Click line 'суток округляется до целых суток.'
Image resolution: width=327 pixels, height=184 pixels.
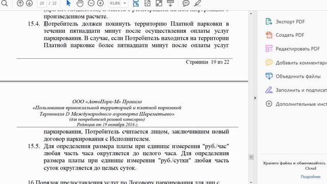pyautogui.click(x=90, y=168)
